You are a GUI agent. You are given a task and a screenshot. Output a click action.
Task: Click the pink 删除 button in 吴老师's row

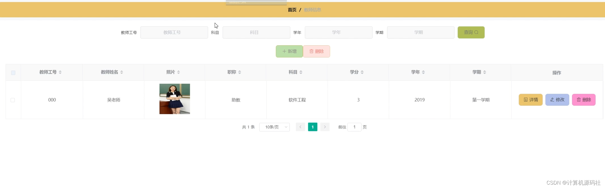coord(584,100)
